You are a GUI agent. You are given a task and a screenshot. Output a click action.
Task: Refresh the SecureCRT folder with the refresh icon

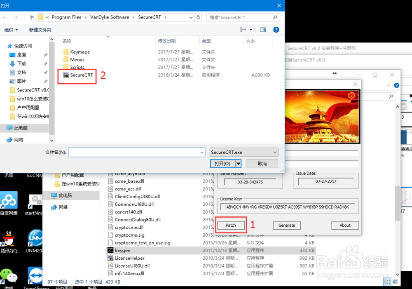pyautogui.click(x=197, y=17)
